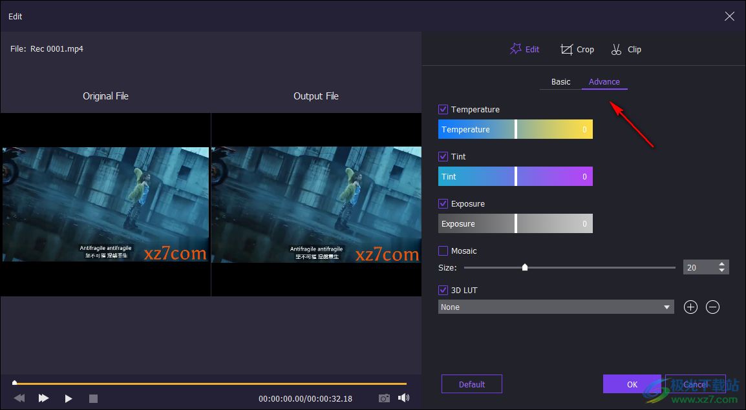Click the Output File video preview
746x410 pixels.
click(316, 205)
